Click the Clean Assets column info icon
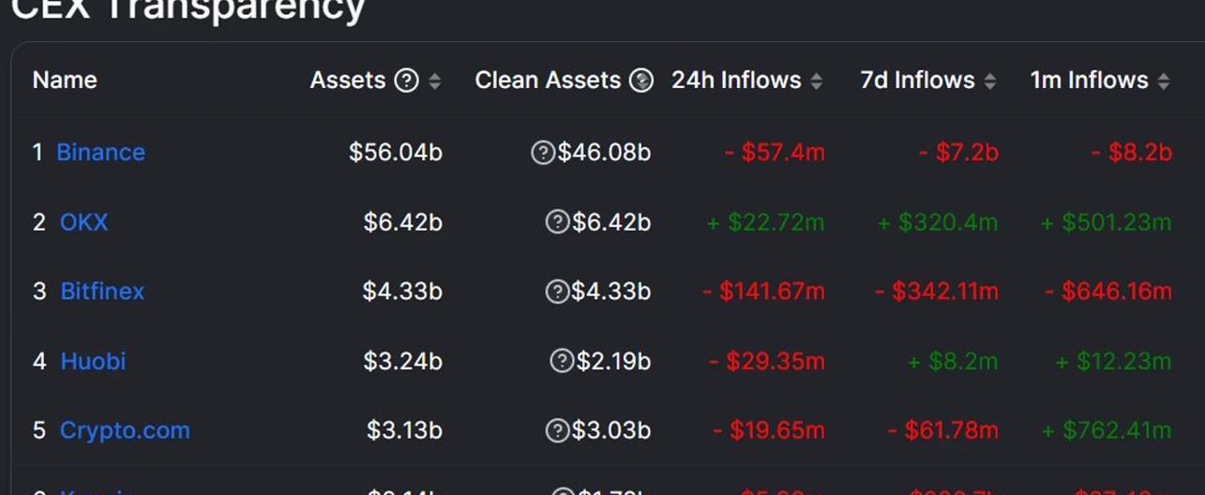This screenshot has width=1205, height=495. 641,81
